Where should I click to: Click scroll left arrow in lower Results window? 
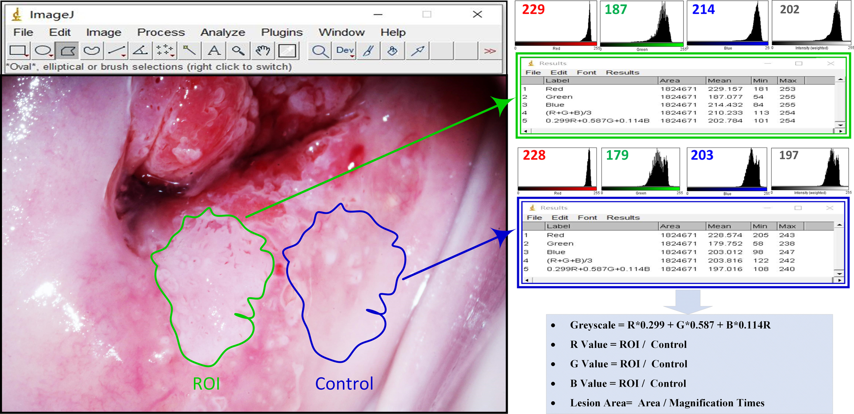(526, 280)
